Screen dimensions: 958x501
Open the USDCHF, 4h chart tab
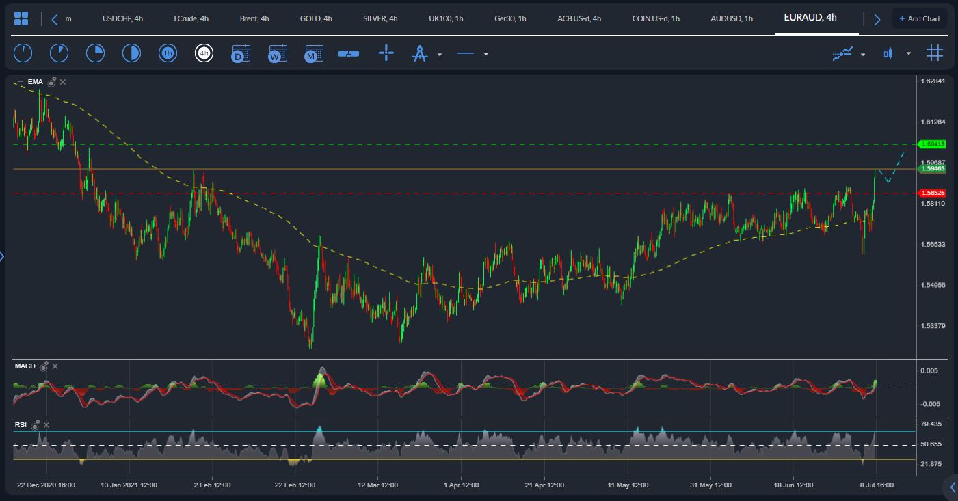click(122, 18)
